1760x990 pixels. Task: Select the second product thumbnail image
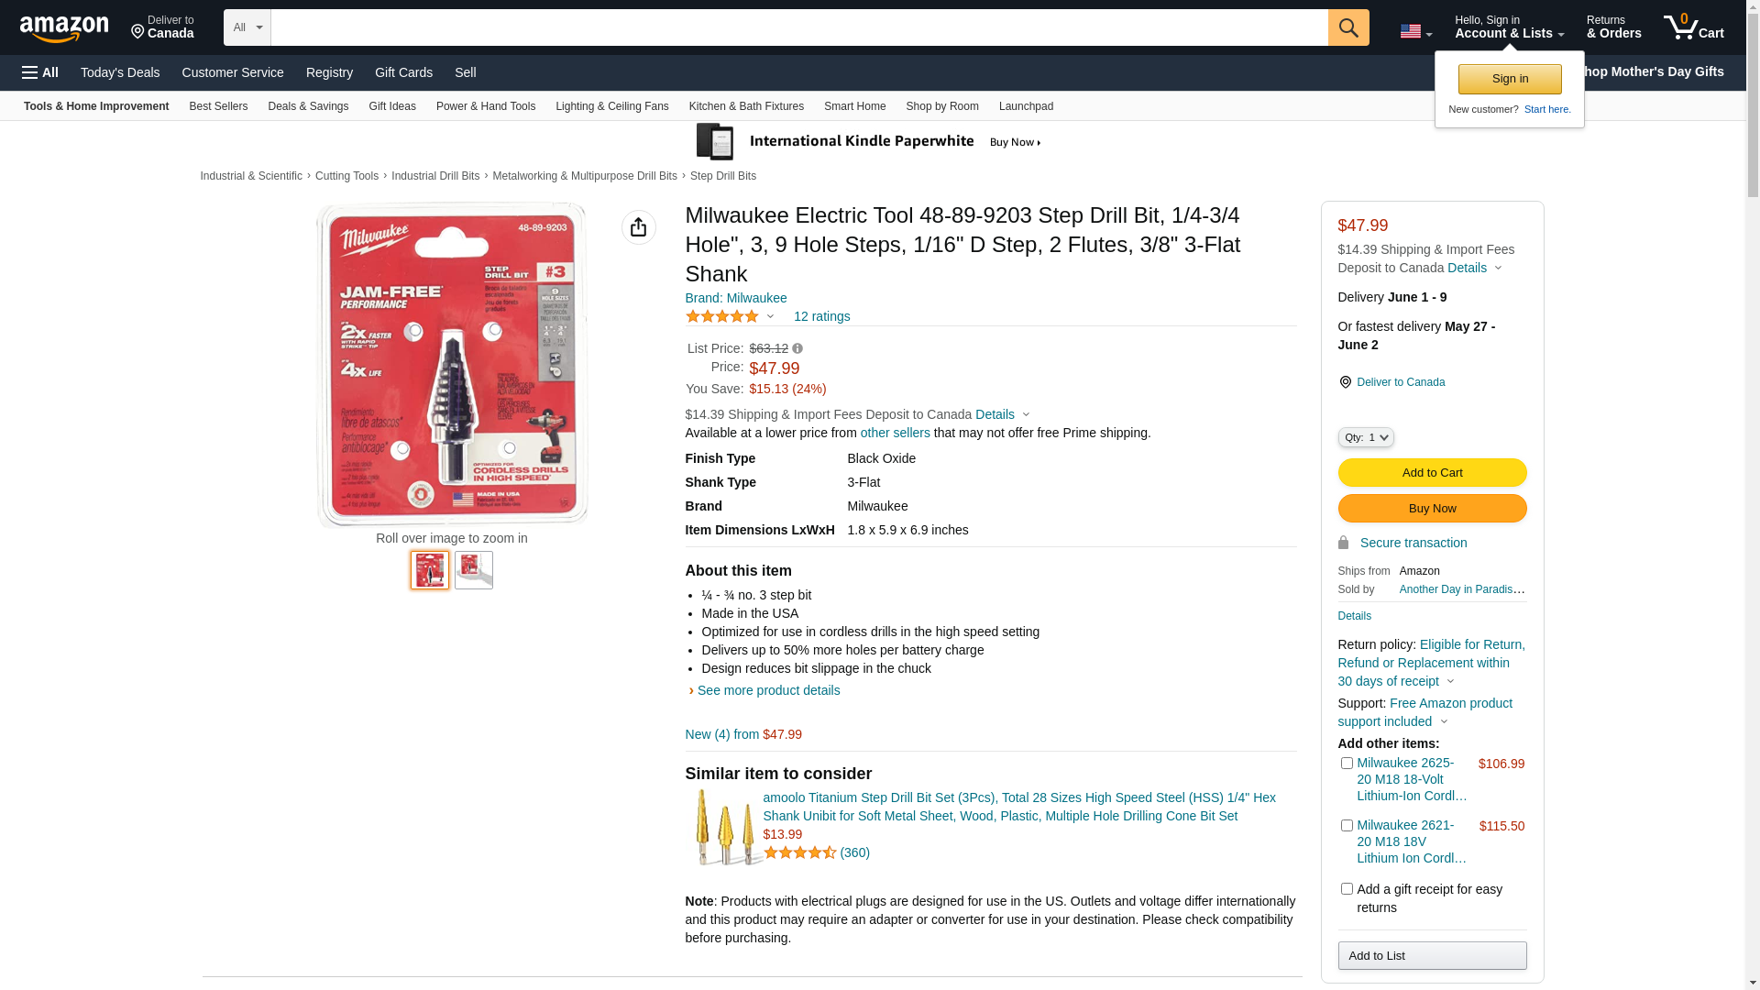473,570
